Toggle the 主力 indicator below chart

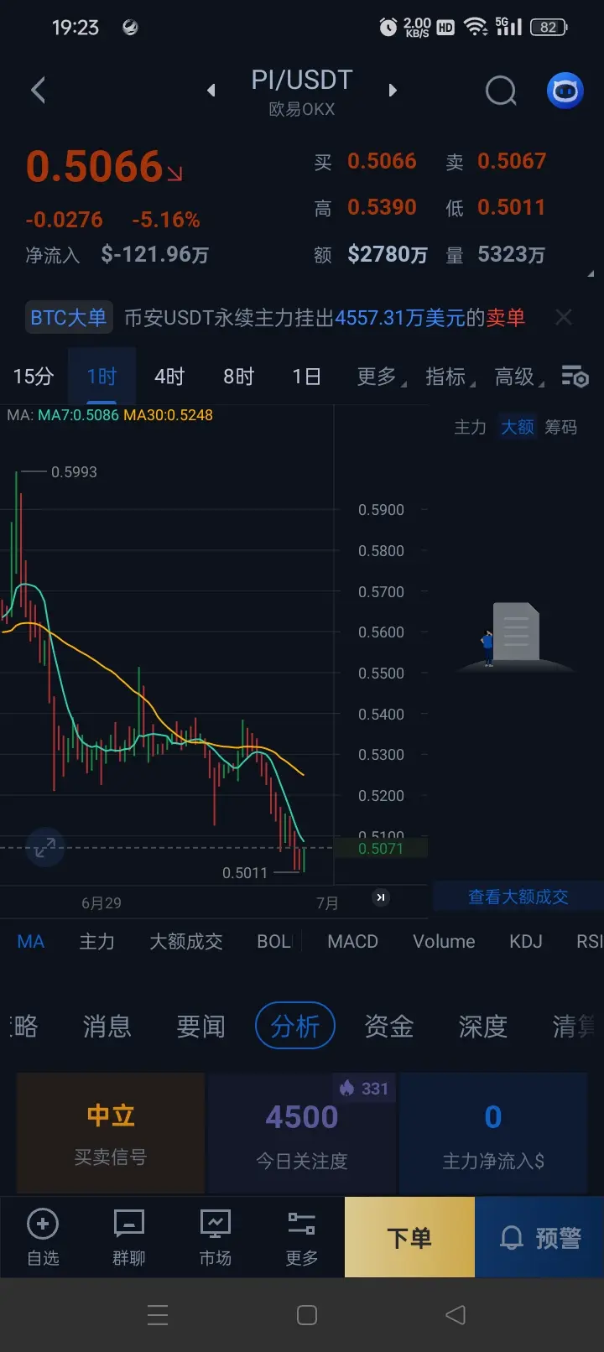tap(96, 941)
